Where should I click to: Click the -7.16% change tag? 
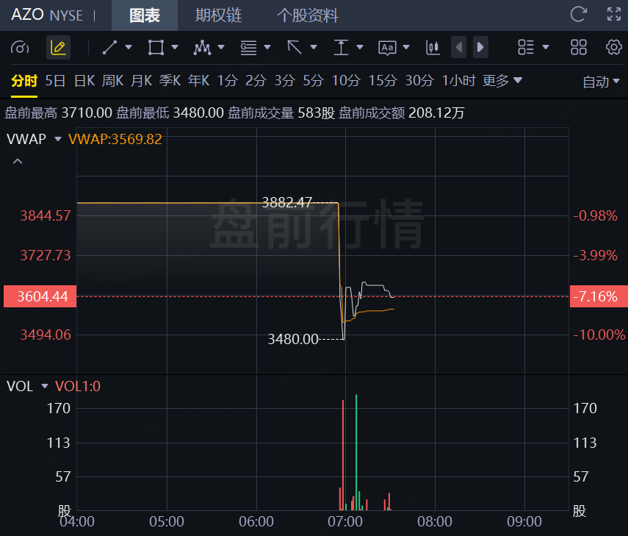[599, 296]
